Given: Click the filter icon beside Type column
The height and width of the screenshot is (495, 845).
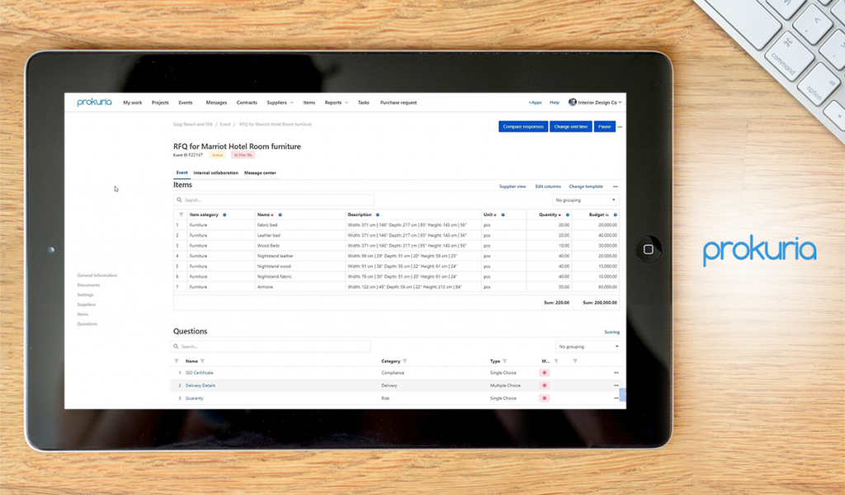Looking at the screenshot, I should (504, 361).
